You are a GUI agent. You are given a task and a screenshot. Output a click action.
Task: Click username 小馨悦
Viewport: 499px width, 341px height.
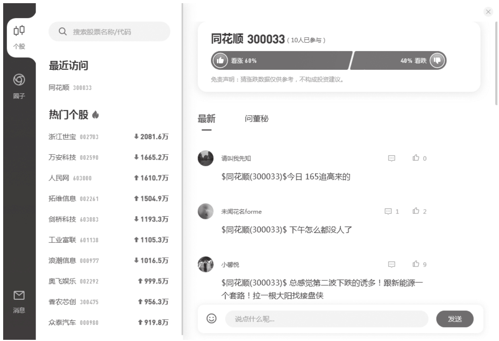pyautogui.click(x=230, y=265)
